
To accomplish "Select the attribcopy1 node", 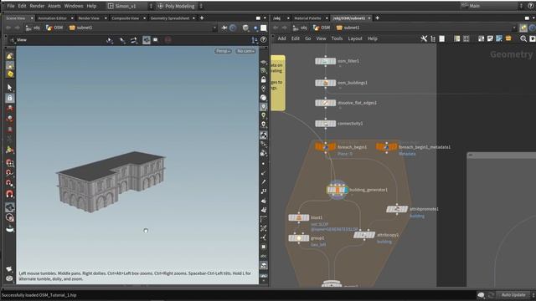I will click(x=364, y=235).
